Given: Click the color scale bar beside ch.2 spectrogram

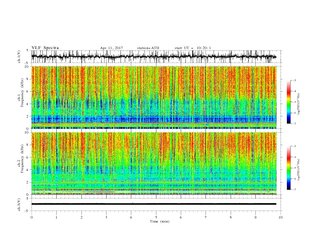Looking at the screenshot, I should [288, 168].
